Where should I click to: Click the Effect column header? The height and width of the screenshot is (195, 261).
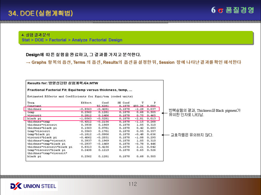point(86,103)
